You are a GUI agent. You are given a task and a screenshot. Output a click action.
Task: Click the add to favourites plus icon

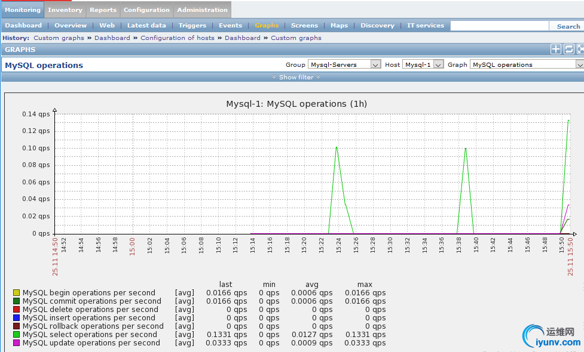555,50
